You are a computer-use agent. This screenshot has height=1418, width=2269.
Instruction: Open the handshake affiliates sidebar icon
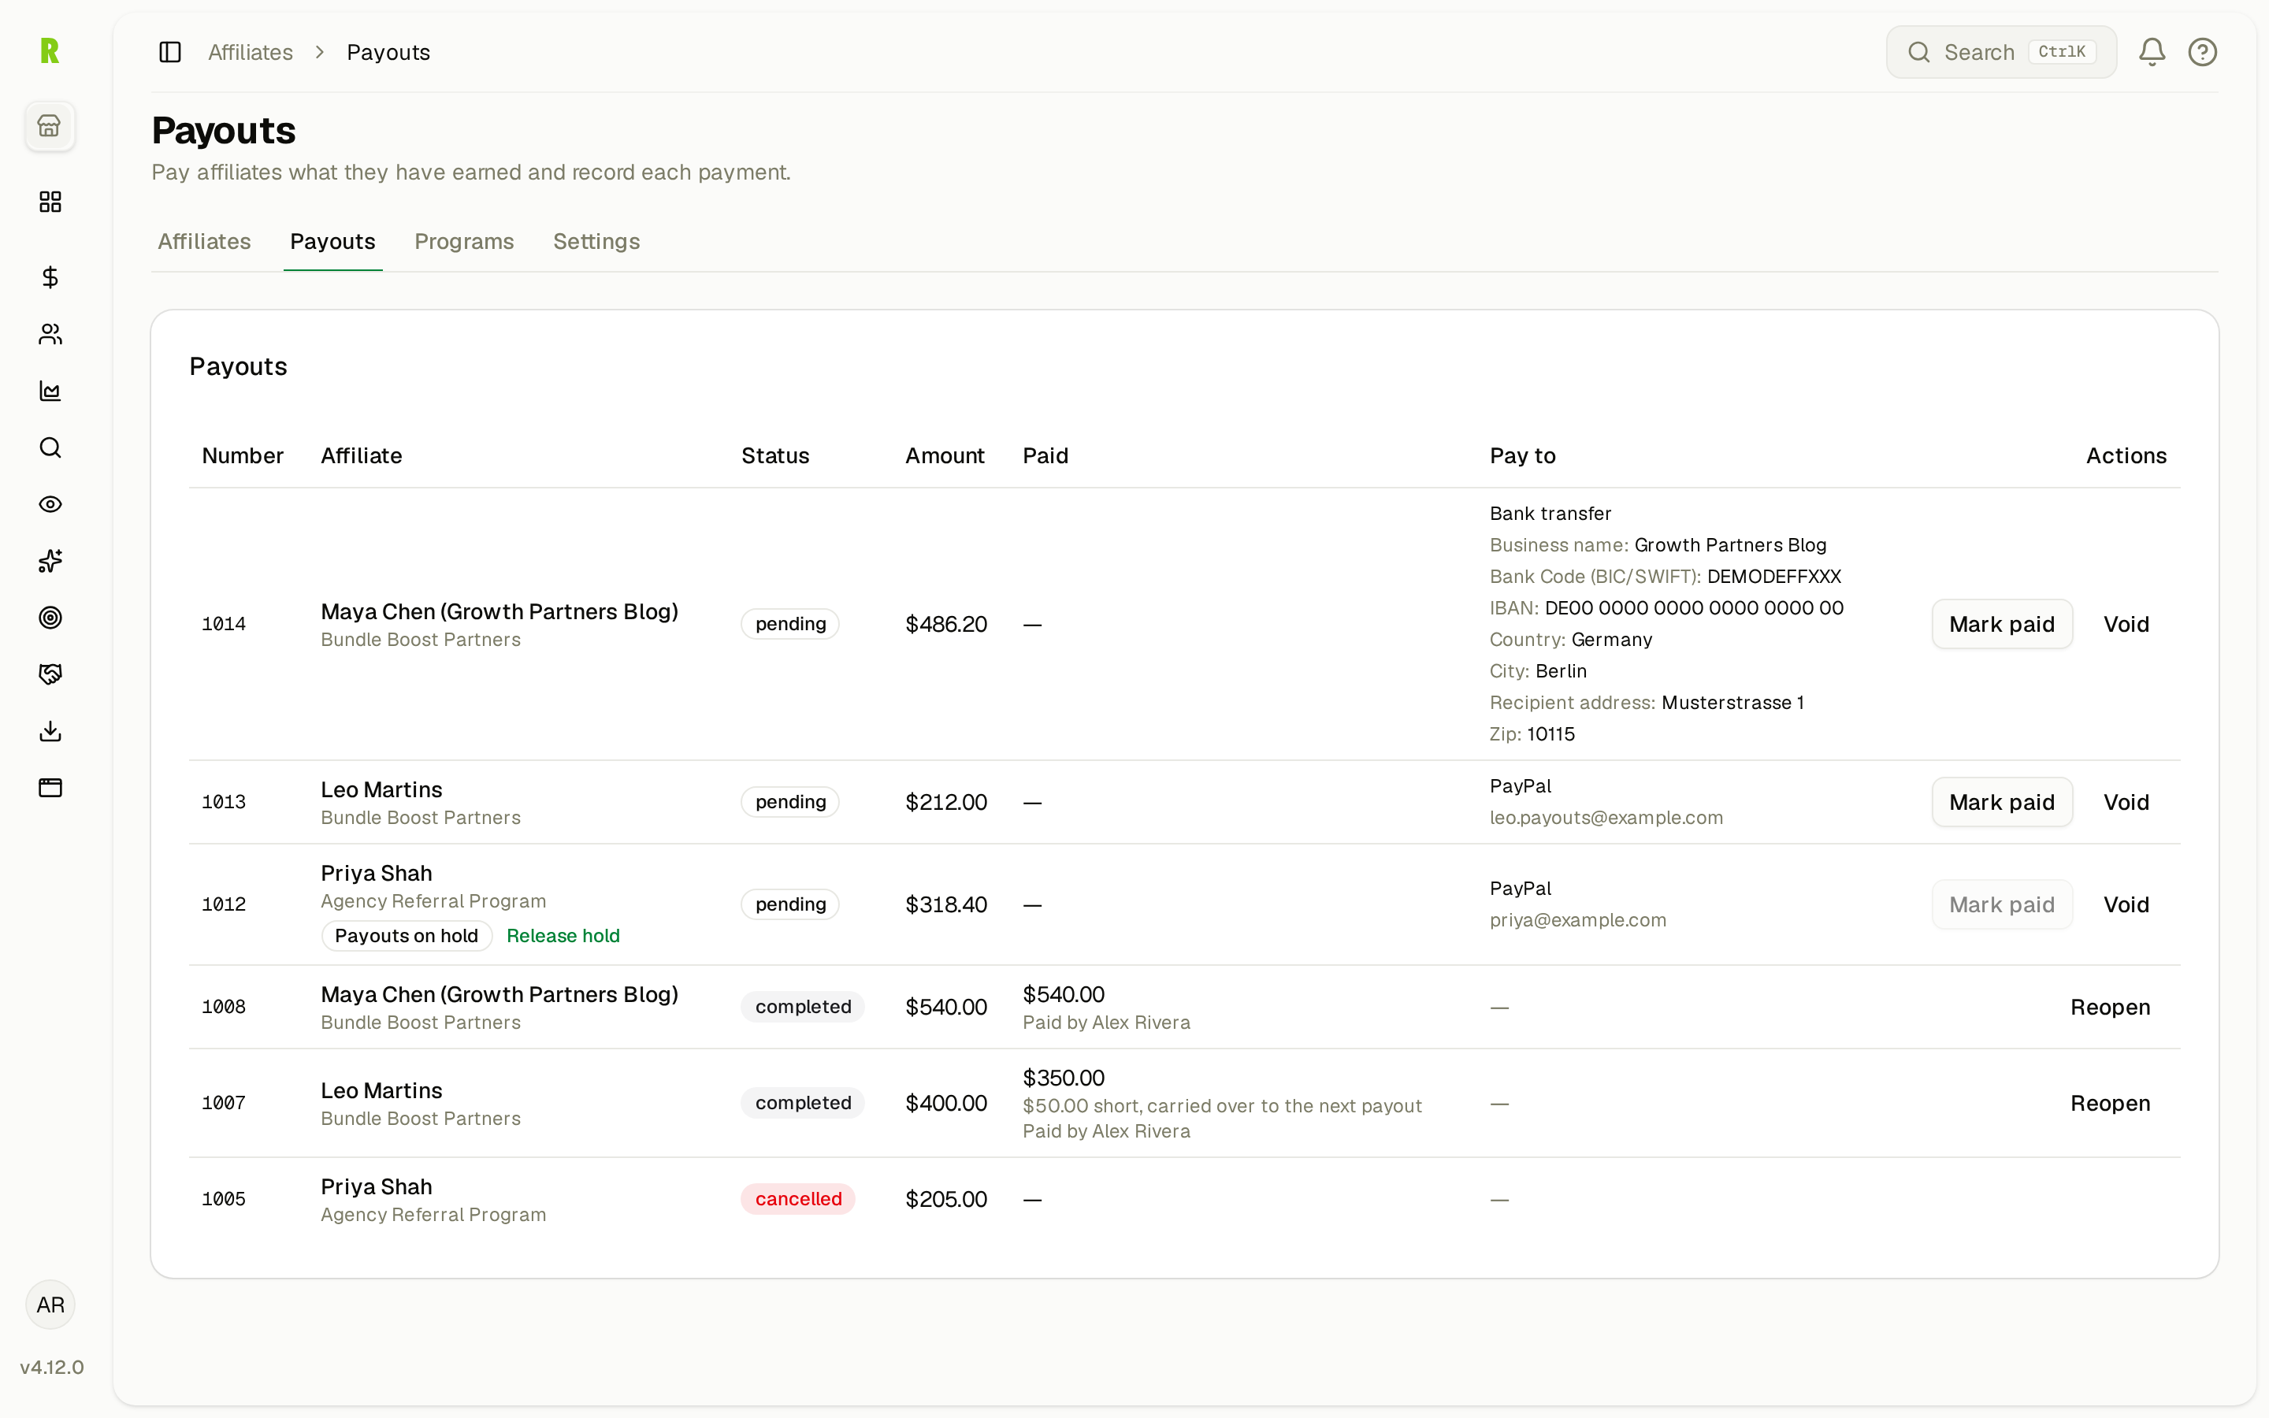[50, 674]
